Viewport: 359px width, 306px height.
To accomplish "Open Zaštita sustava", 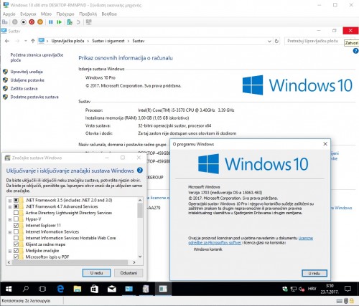I will [x=24, y=89].
